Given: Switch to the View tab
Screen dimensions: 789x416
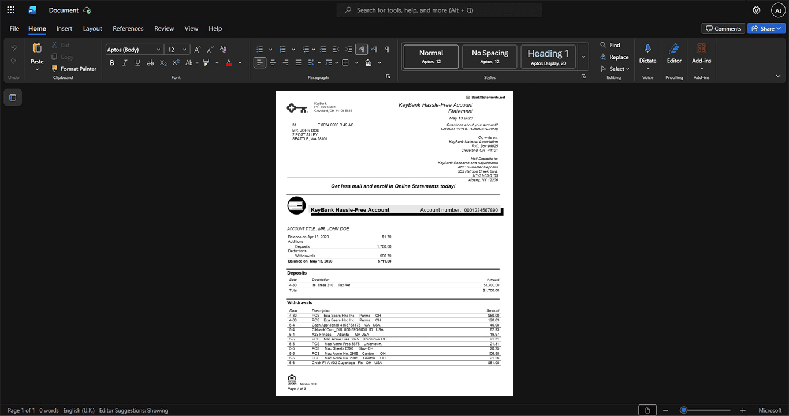Looking at the screenshot, I should (x=191, y=28).
